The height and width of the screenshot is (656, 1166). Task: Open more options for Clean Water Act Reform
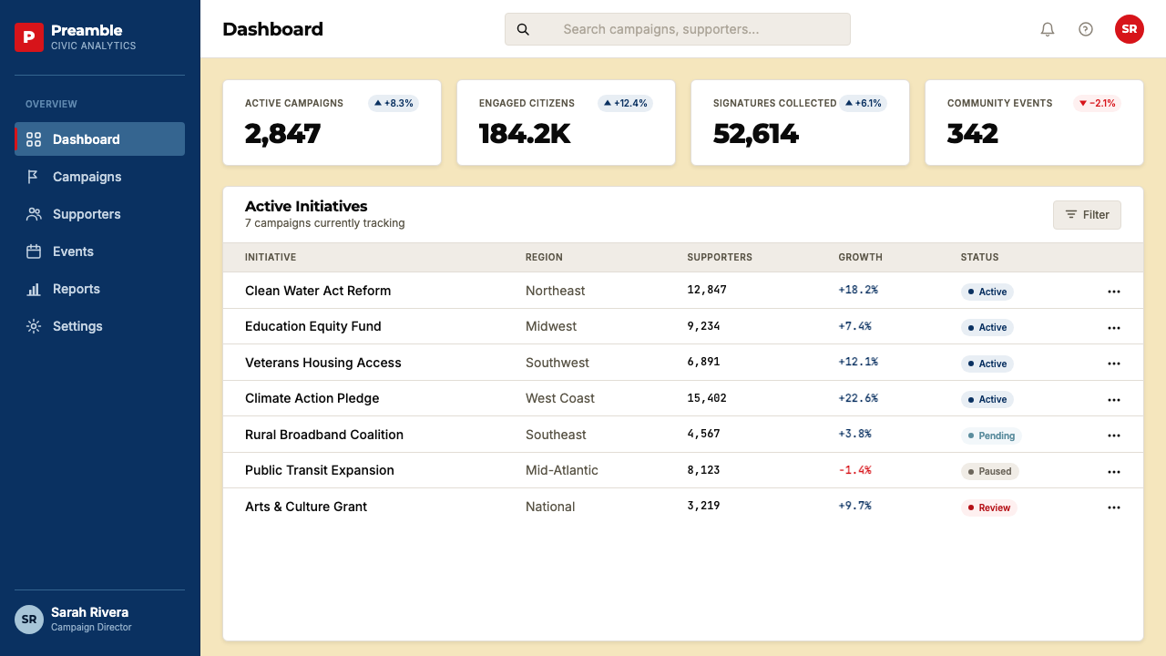pyautogui.click(x=1113, y=292)
